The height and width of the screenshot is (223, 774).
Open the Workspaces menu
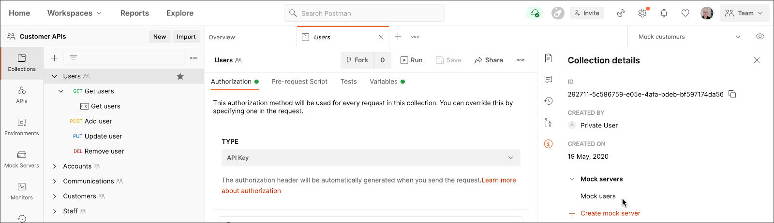74,13
